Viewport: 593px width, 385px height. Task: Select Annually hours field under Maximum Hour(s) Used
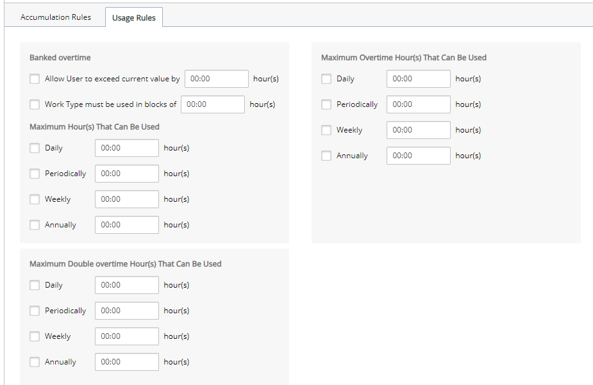coord(127,225)
